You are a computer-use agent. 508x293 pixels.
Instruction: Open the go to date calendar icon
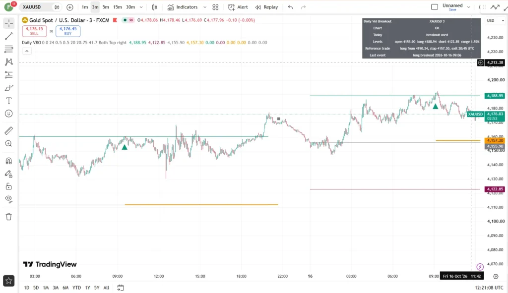click(120, 288)
